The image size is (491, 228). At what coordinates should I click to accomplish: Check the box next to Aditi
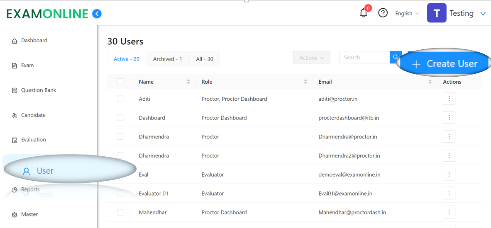point(120,99)
